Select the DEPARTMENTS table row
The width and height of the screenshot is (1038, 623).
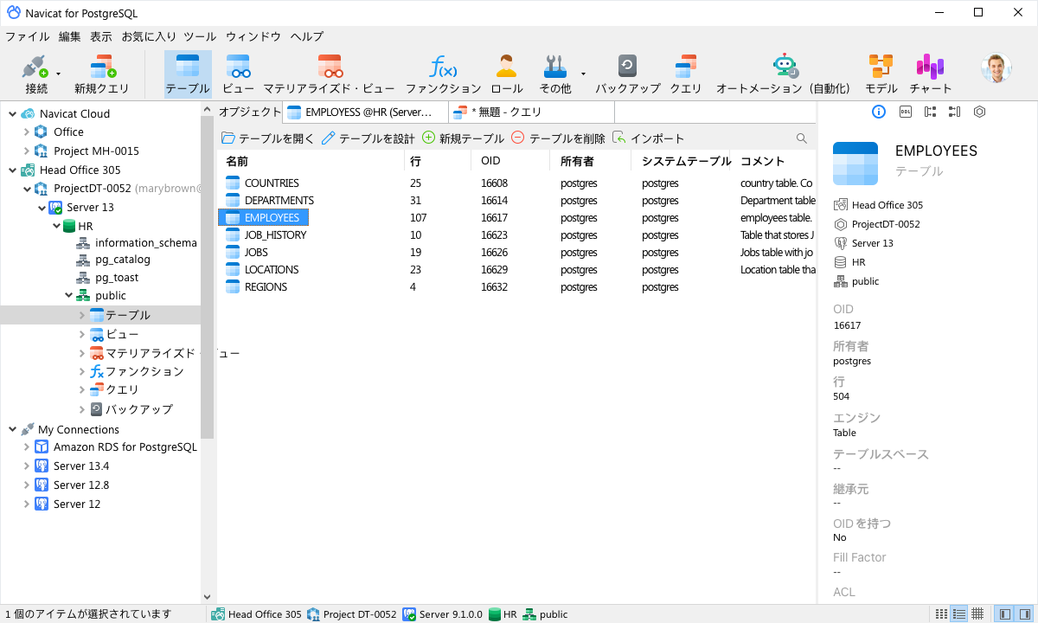click(516, 201)
